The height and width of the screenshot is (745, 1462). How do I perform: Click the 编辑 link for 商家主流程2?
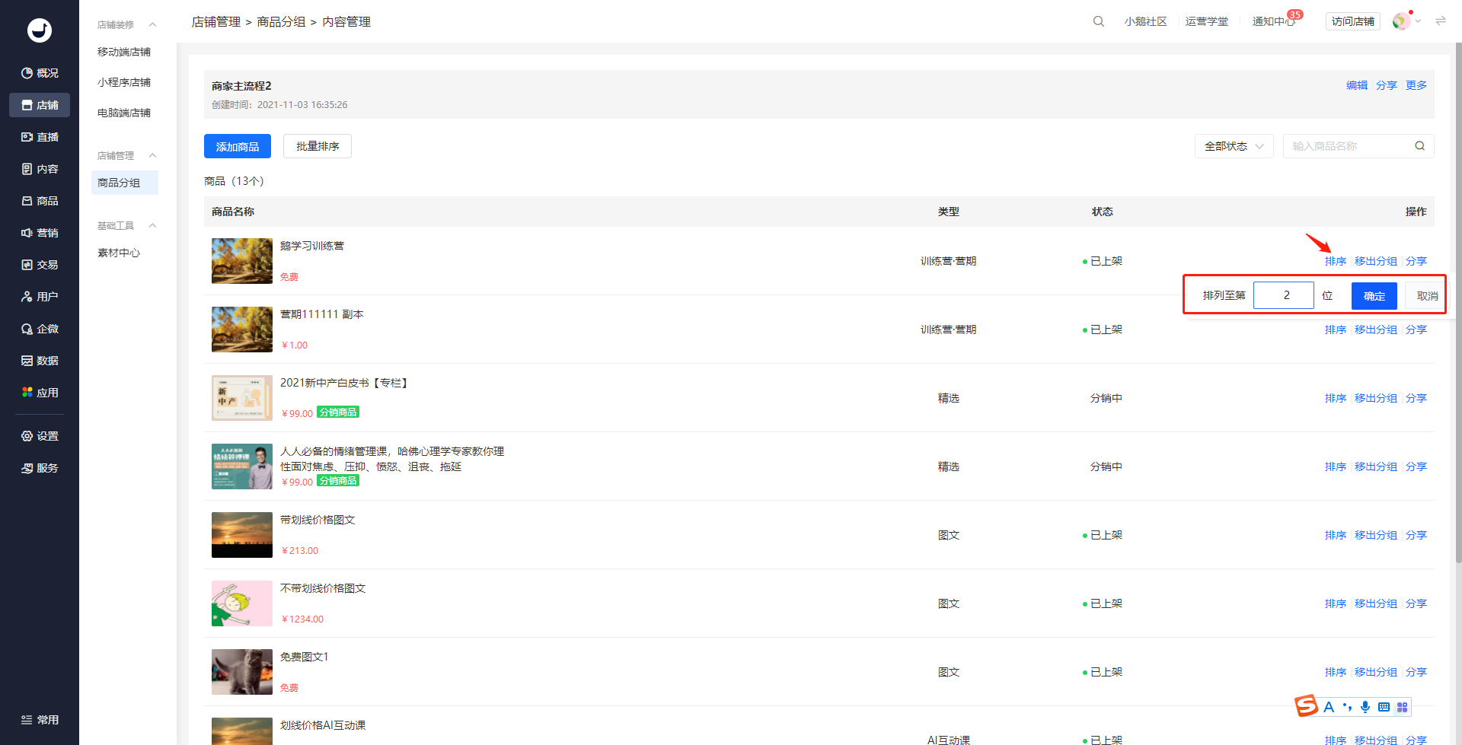[1357, 85]
